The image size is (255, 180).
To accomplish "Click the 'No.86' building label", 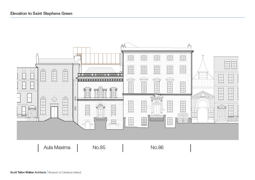I will pos(157,148).
